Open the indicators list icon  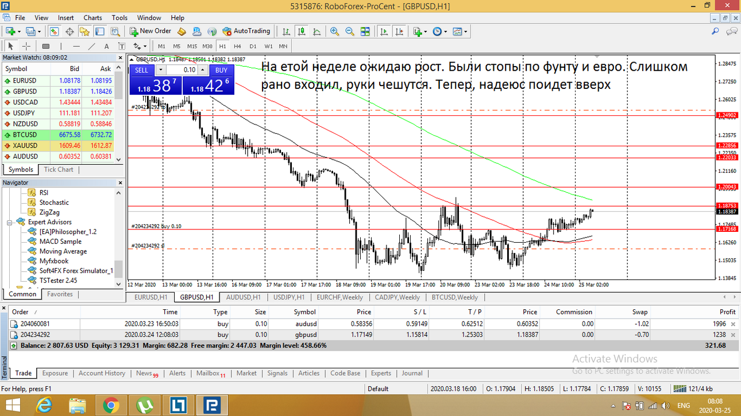tap(417, 32)
